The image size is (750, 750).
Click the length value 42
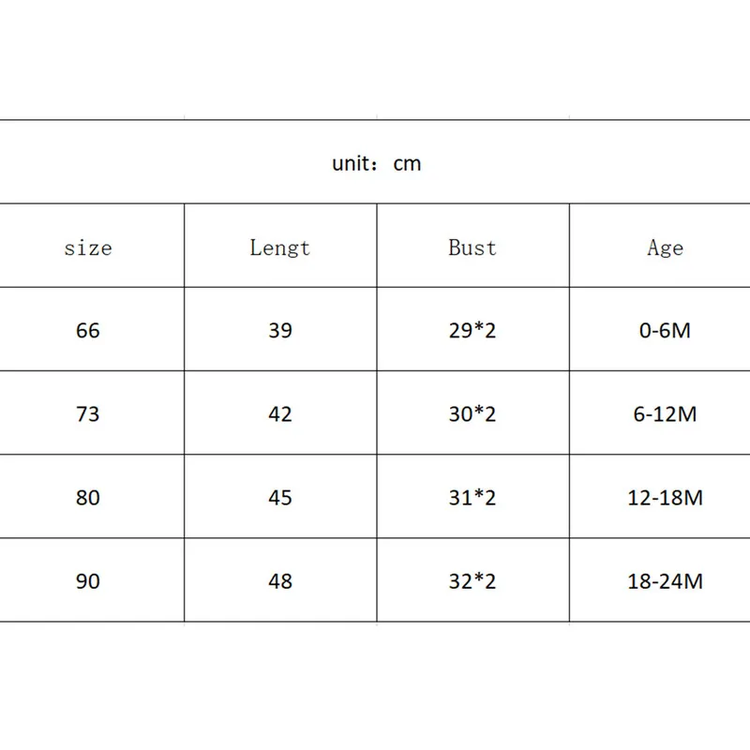pyautogui.click(x=279, y=413)
